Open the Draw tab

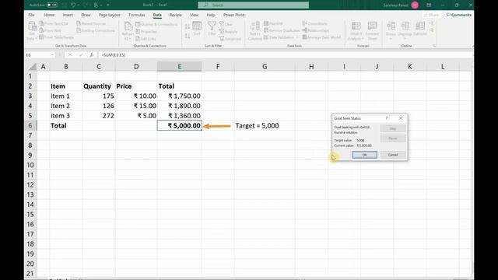tap(86, 15)
